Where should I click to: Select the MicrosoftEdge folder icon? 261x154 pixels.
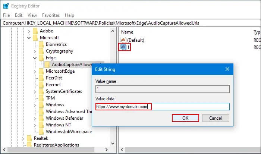pos(41,71)
